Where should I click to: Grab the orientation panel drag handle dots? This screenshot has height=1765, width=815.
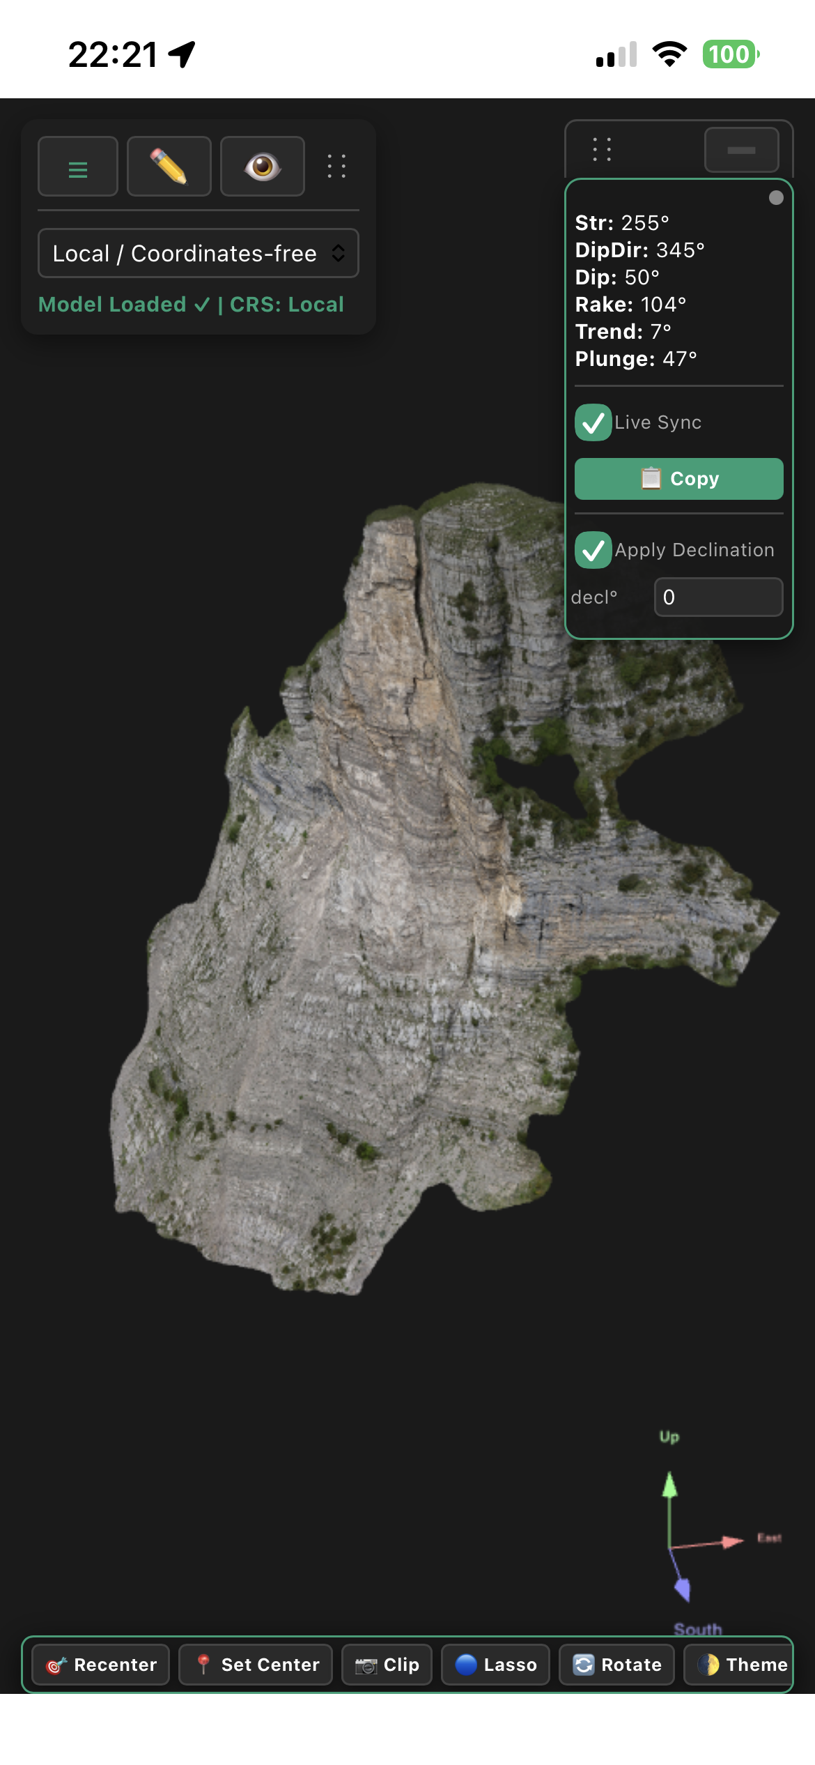click(602, 149)
